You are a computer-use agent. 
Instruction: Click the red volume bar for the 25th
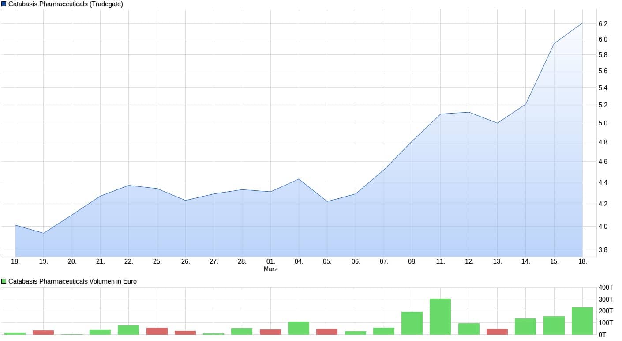[157, 331]
